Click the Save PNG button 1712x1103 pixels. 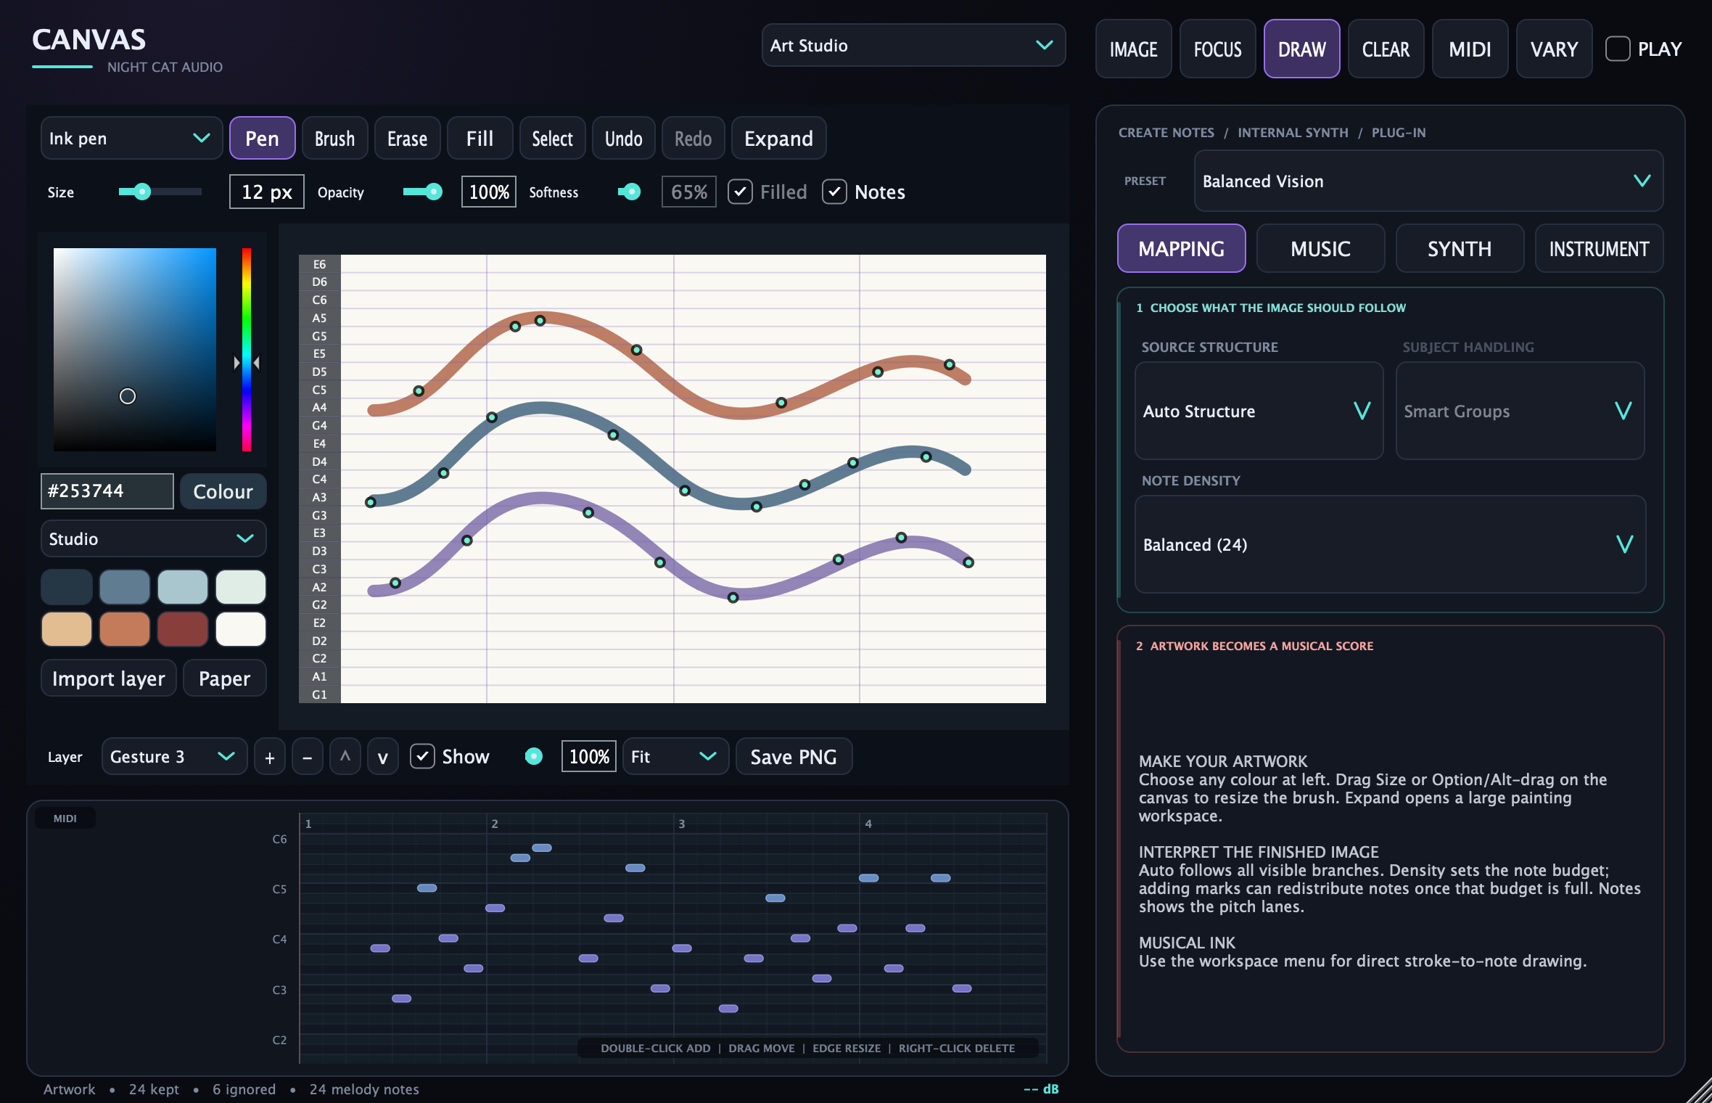click(794, 757)
